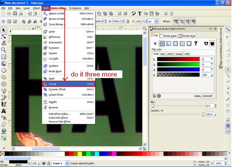Select the Ellipse circle tool

pos(4,70)
